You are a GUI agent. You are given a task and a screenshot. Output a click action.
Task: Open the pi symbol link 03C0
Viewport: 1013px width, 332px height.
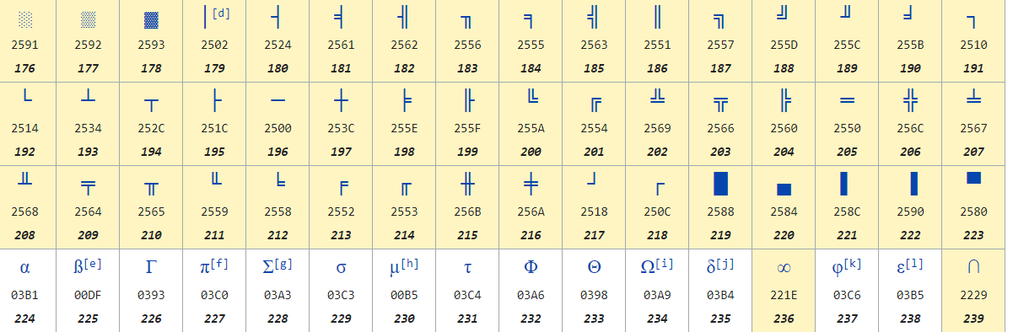pyautogui.click(x=204, y=268)
